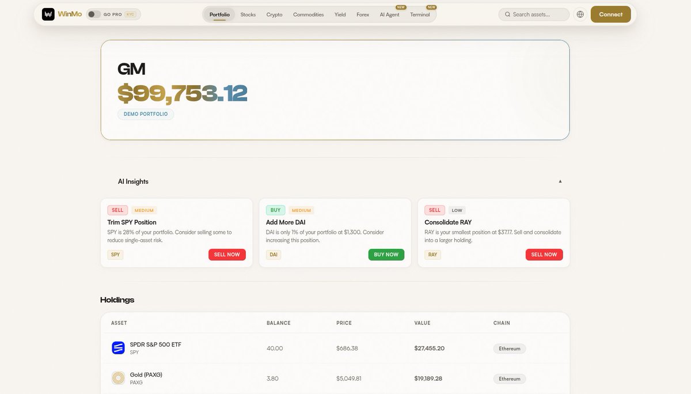
Task: Click SELL NOW for RAY
Action: coord(544,255)
